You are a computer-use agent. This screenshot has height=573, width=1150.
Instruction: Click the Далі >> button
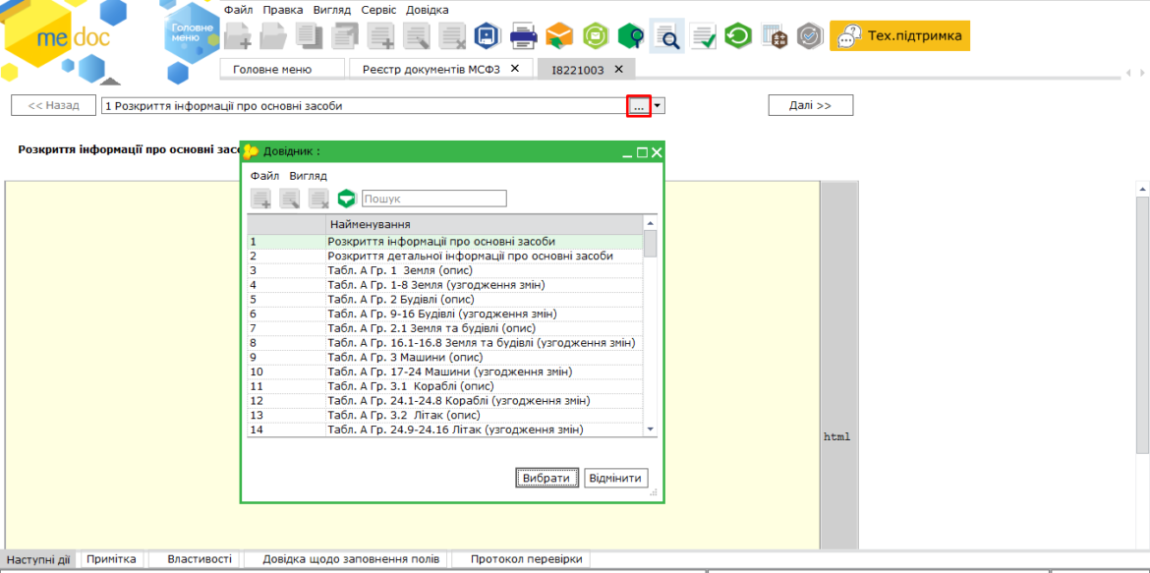click(811, 105)
